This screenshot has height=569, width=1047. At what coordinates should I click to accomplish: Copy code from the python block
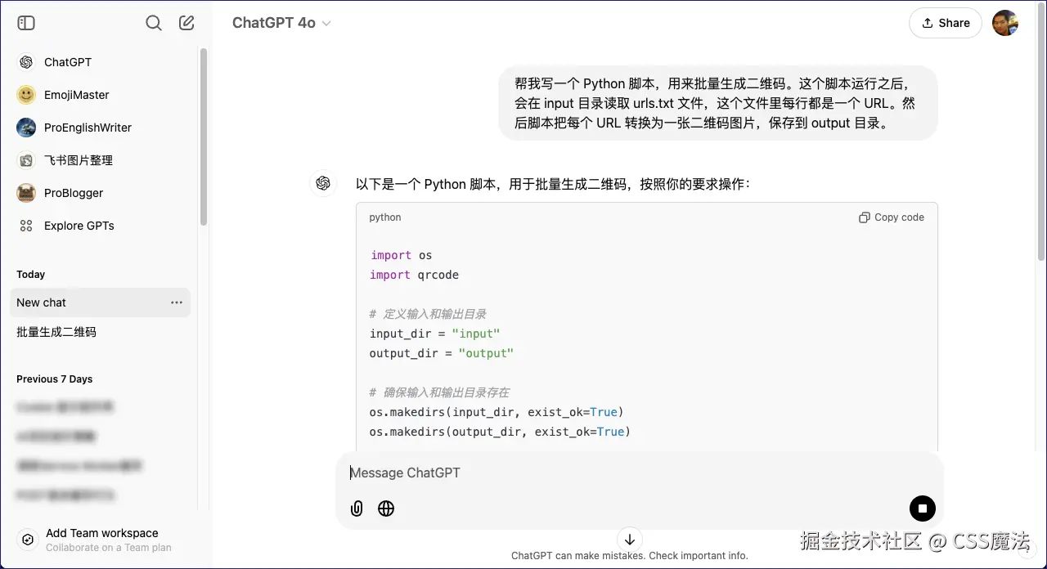[x=892, y=217]
